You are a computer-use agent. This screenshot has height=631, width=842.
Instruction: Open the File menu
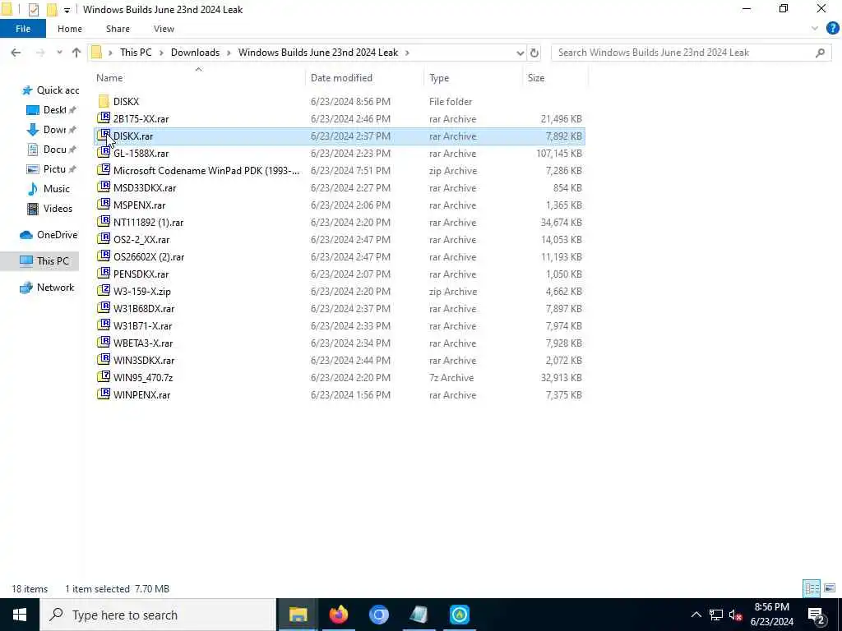23,29
